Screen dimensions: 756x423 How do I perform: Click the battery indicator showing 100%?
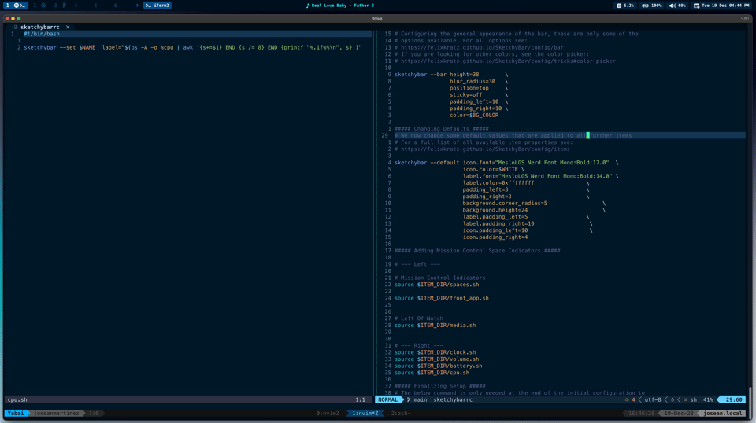[651, 6]
